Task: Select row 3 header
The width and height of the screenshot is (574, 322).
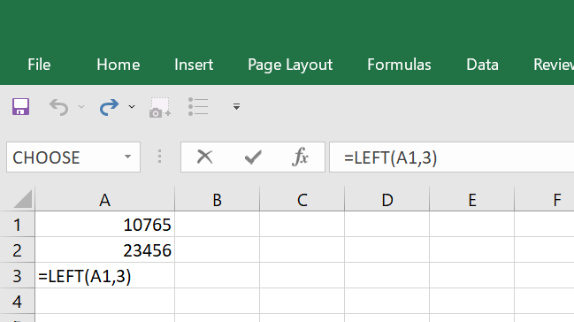Action: 17,275
